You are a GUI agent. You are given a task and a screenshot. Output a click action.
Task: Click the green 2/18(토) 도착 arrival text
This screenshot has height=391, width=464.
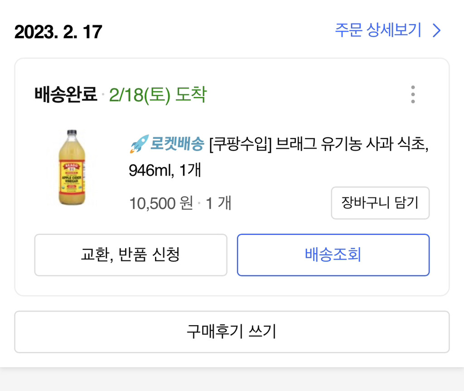[158, 95]
